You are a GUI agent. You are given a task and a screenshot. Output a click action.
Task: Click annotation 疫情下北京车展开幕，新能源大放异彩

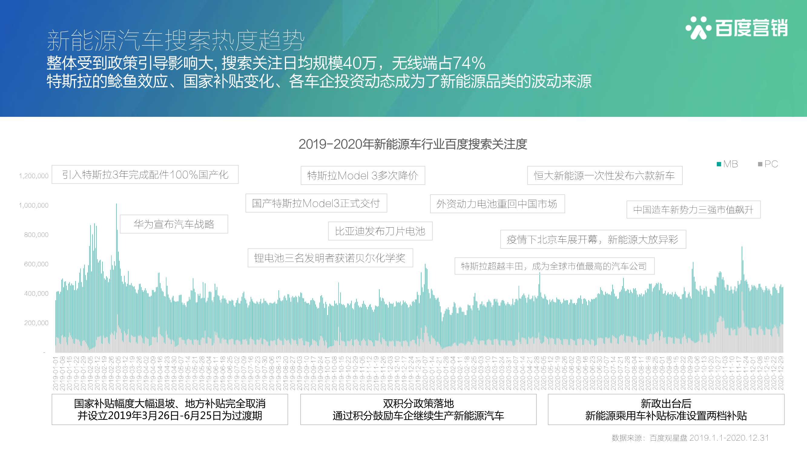[x=593, y=239]
